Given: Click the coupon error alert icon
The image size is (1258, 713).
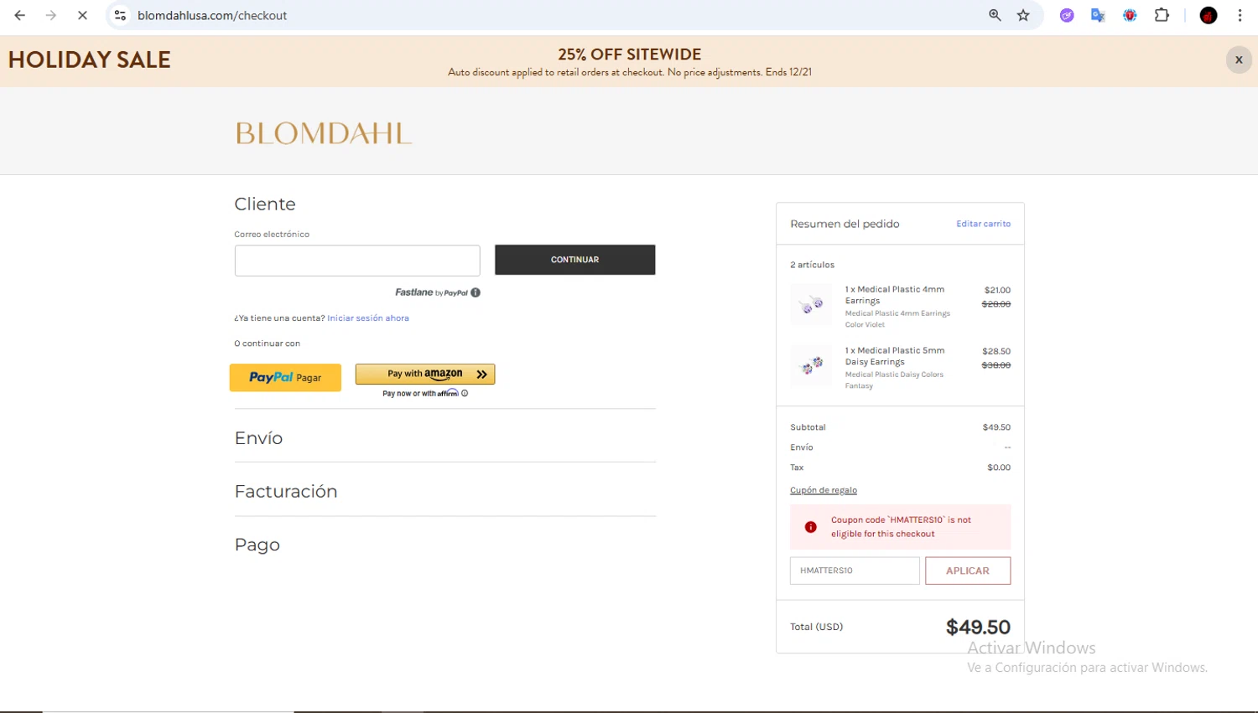Looking at the screenshot, I should point(810,527).
